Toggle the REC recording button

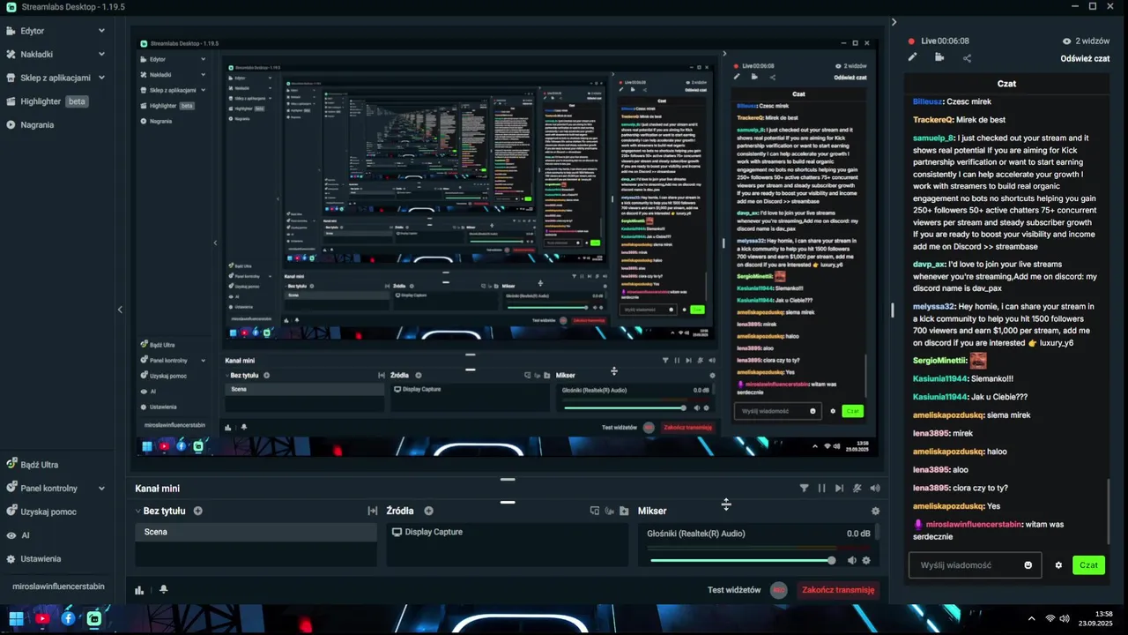click(778, 590)
